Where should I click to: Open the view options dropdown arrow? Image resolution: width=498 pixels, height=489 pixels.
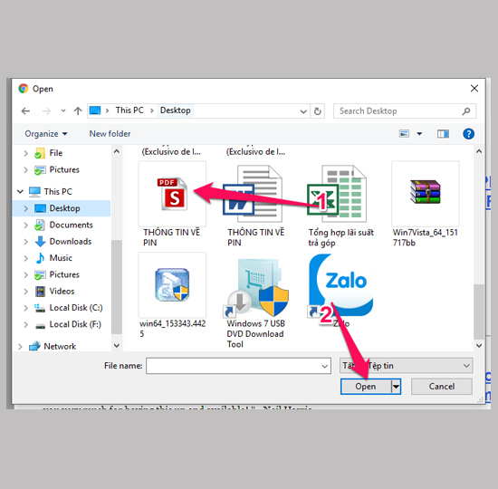419,134
